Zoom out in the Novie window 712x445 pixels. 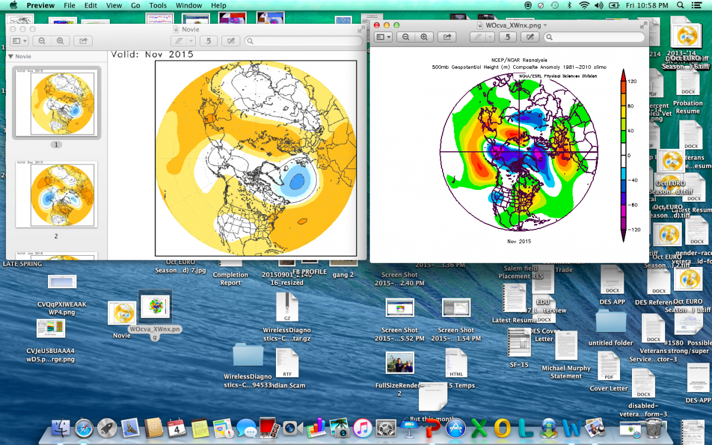click(x=42, y=41)
